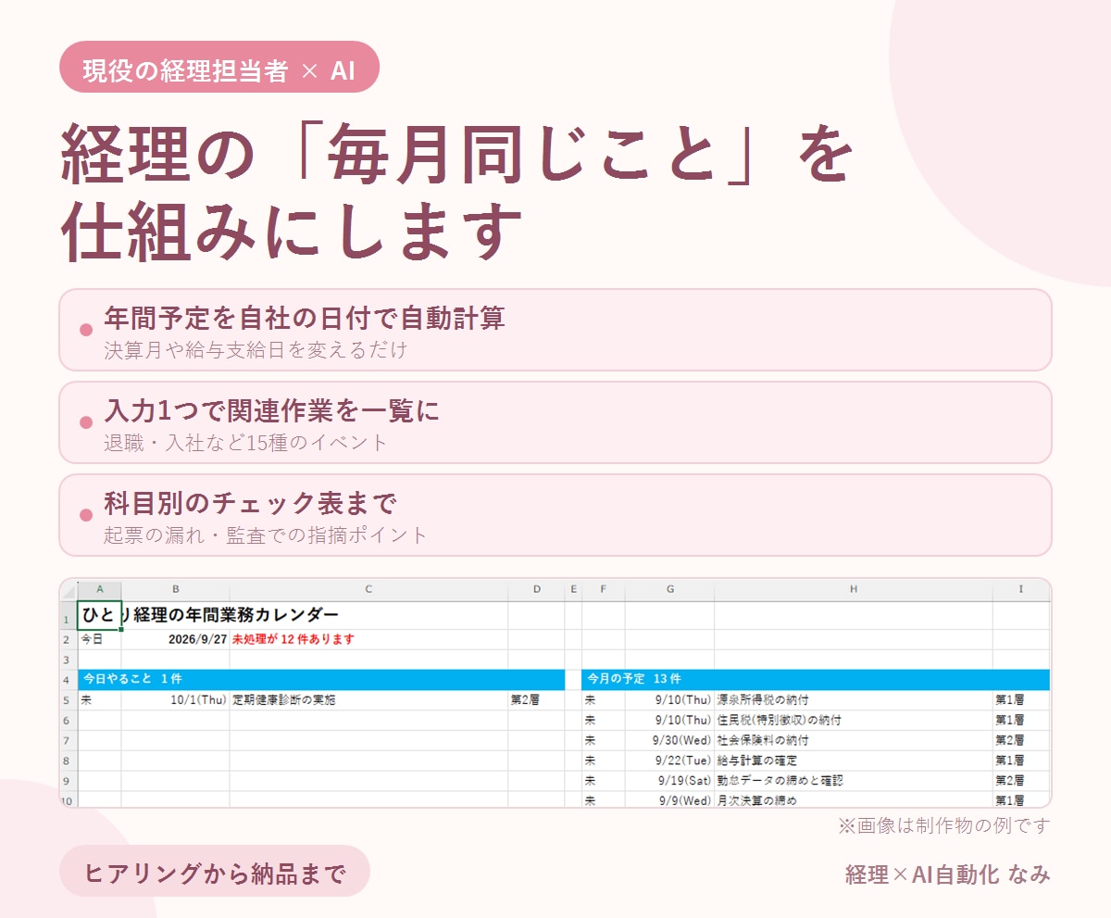Select the 定期健康診断の実施 task cell
The width and height of the screenshot is (1111, 918).
(x=284, y=700)
